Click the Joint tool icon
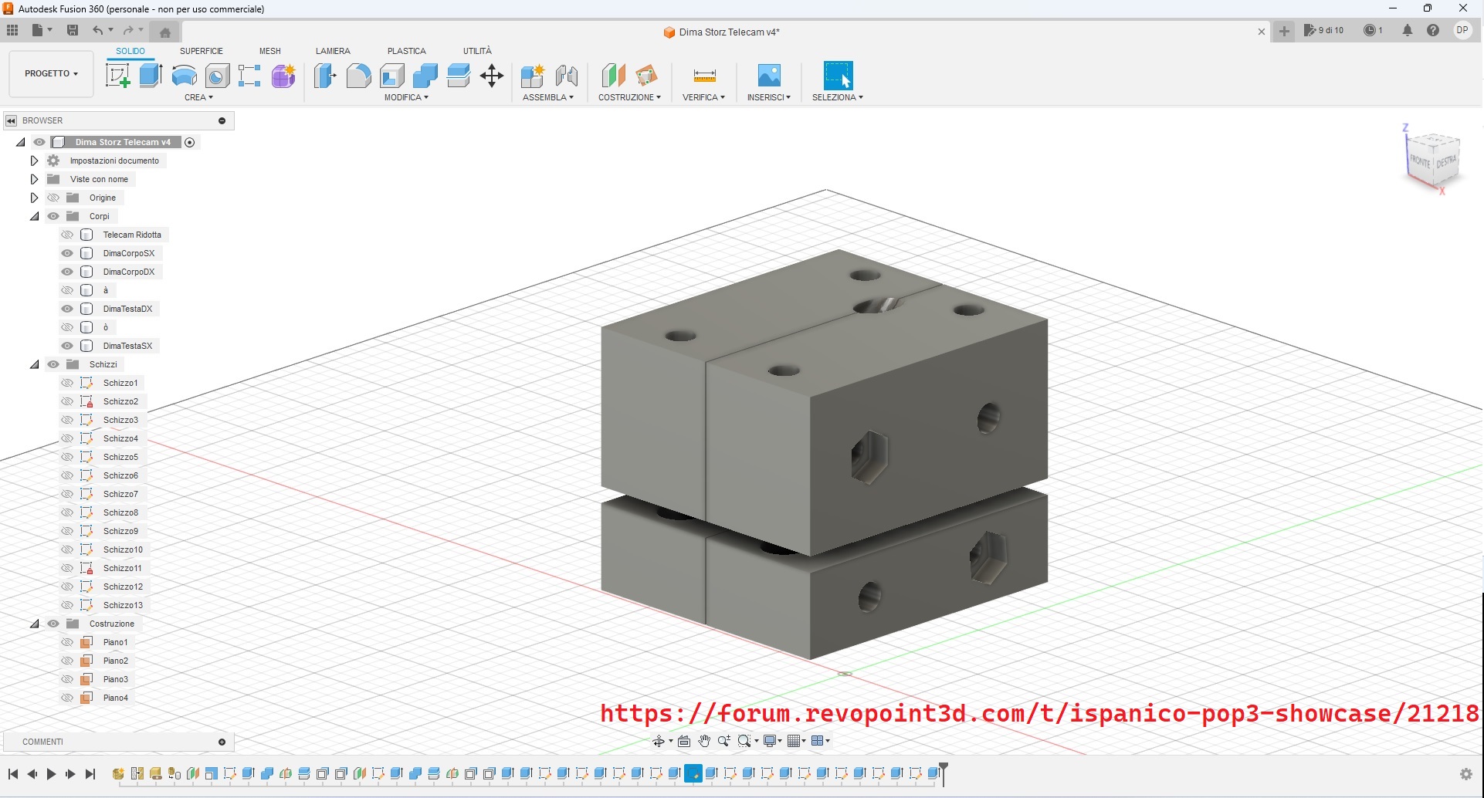This screenshot has height=798, width=1484. pos(567,76)
